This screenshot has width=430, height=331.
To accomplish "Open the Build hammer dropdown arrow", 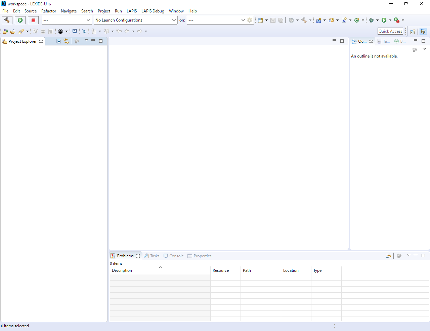I will tap(310, 20).
